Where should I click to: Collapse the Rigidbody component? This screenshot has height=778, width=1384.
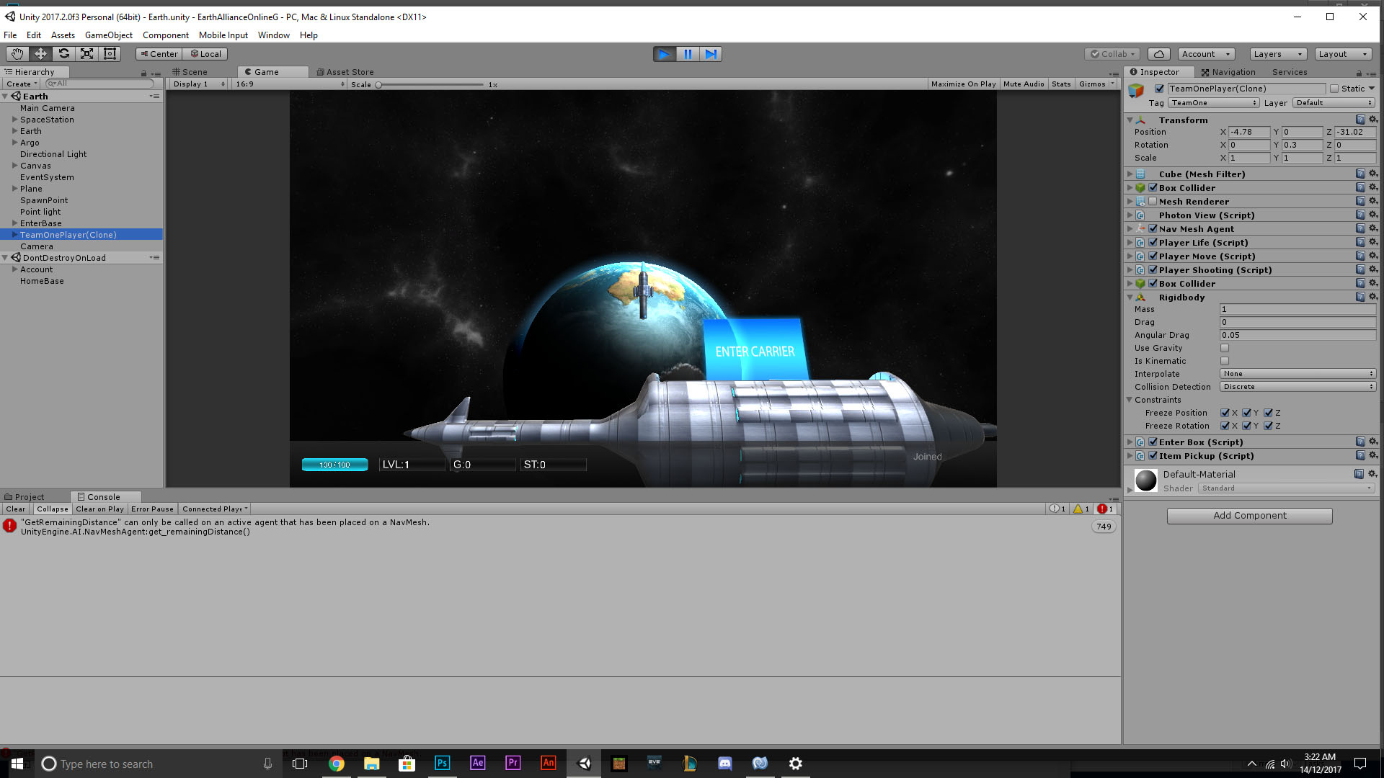tap(1130, 297)
